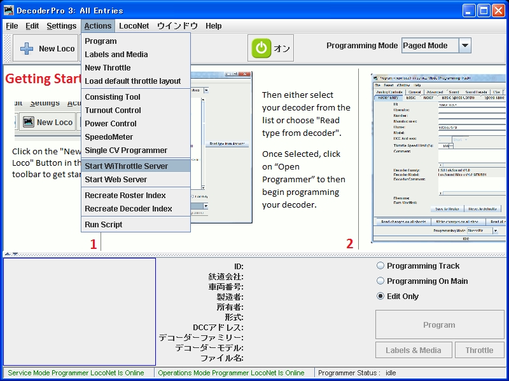Click the Getting Started heading text
The height and width of the screenshot is (381, 509).
click(x=43, y=79)
